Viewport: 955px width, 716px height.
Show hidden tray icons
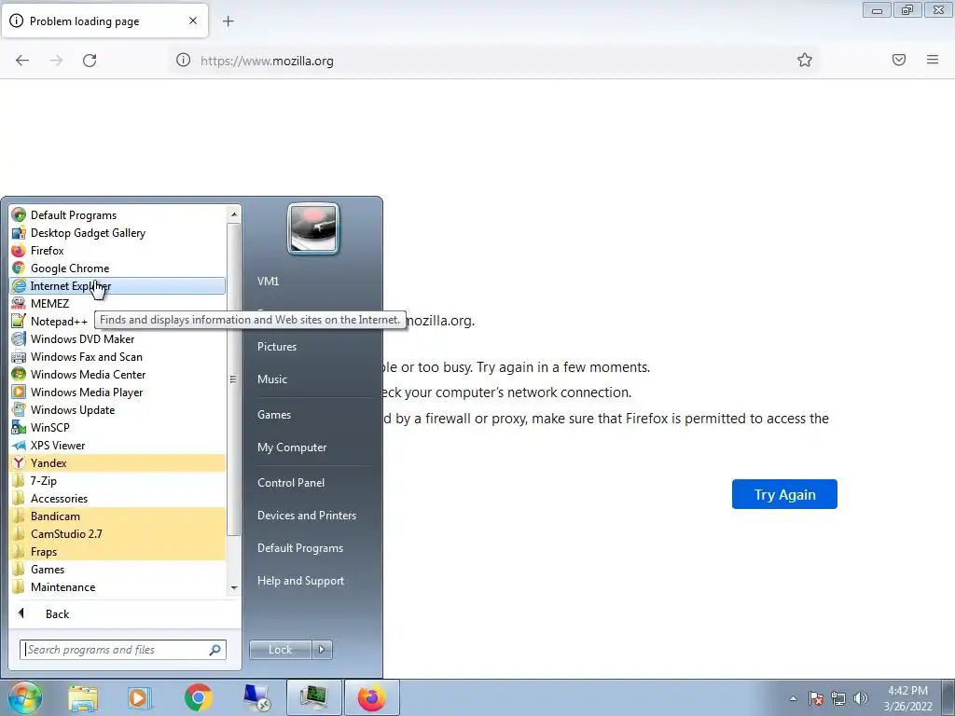tap(793, 699)
